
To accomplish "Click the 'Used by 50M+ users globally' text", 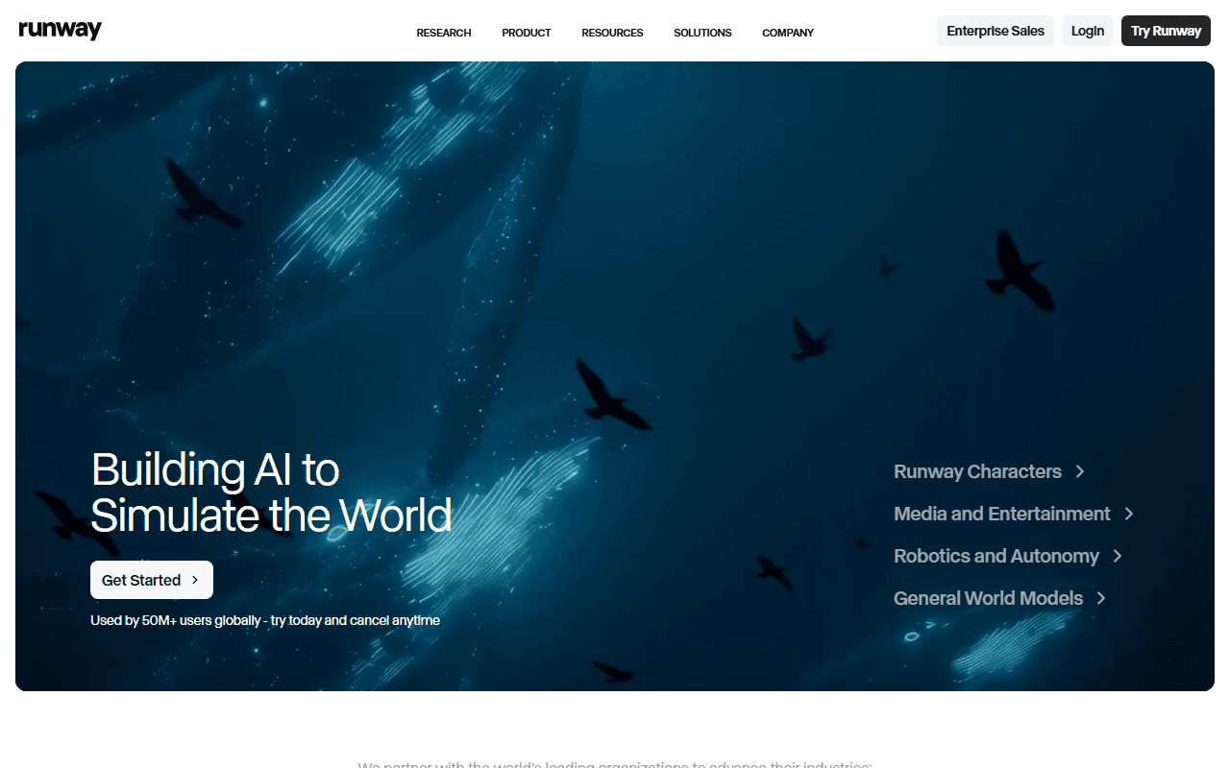I will click(x=175, y=620).
